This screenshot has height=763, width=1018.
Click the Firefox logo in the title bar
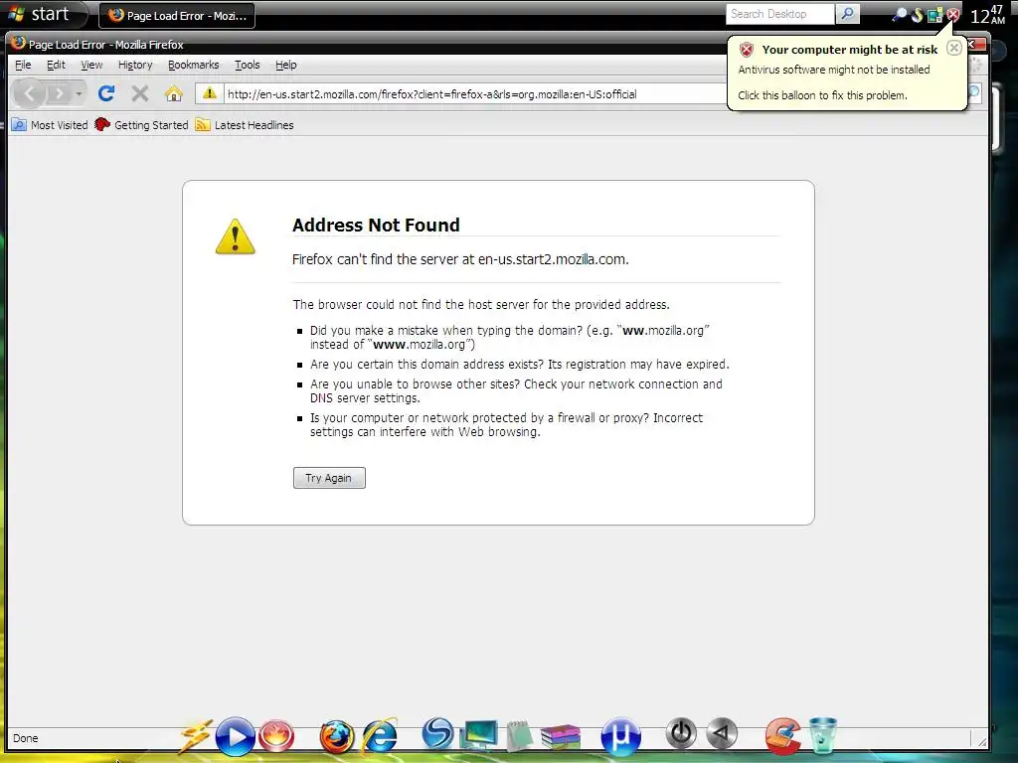[18, 44]
